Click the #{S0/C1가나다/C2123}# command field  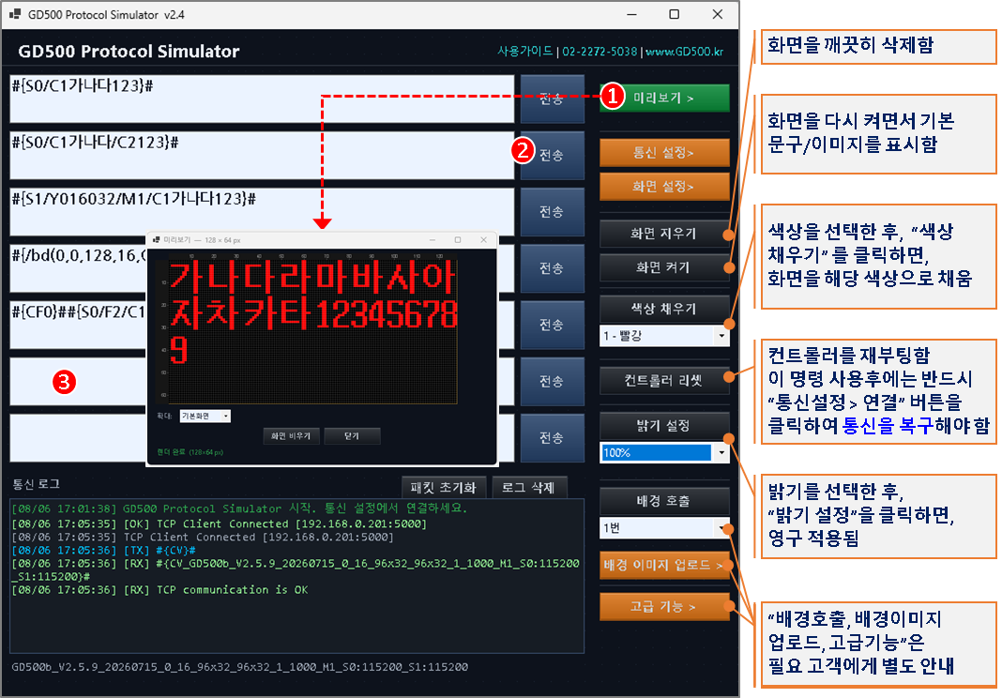[262, 156]
